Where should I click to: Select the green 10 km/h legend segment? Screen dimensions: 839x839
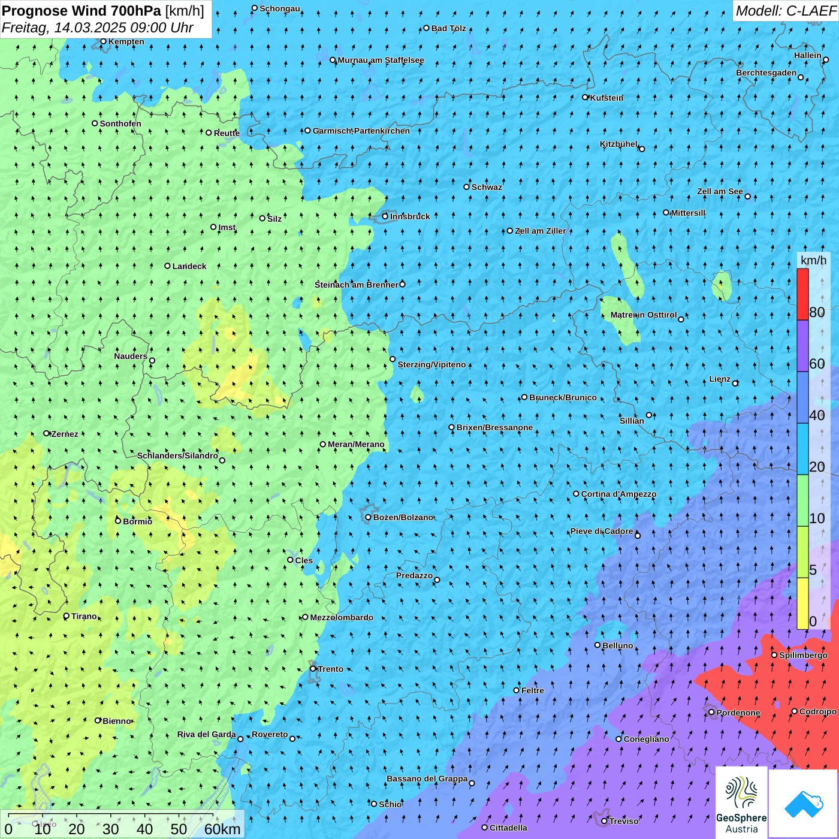(x=802, y=500)
